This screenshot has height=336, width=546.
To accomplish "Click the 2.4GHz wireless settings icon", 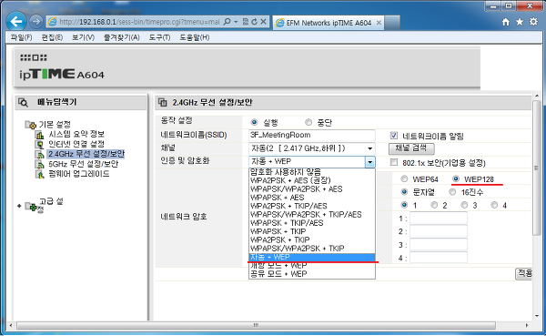I will point(40,154).
